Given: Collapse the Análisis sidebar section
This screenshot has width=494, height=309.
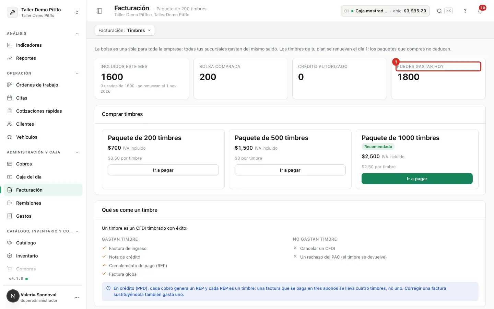Looking at the screenshot, I should (77, 34).
